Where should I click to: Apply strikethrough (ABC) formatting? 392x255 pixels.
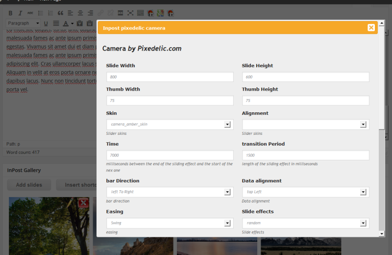(30, 13)
